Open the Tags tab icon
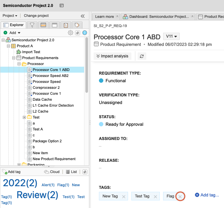 click(77, 25)
